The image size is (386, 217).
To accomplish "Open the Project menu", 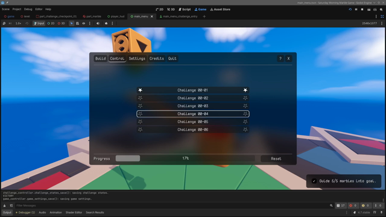I will click(17, 9).
